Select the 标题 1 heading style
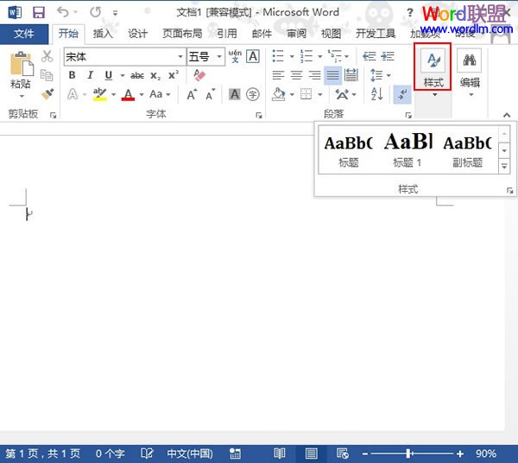 point(407,148)
